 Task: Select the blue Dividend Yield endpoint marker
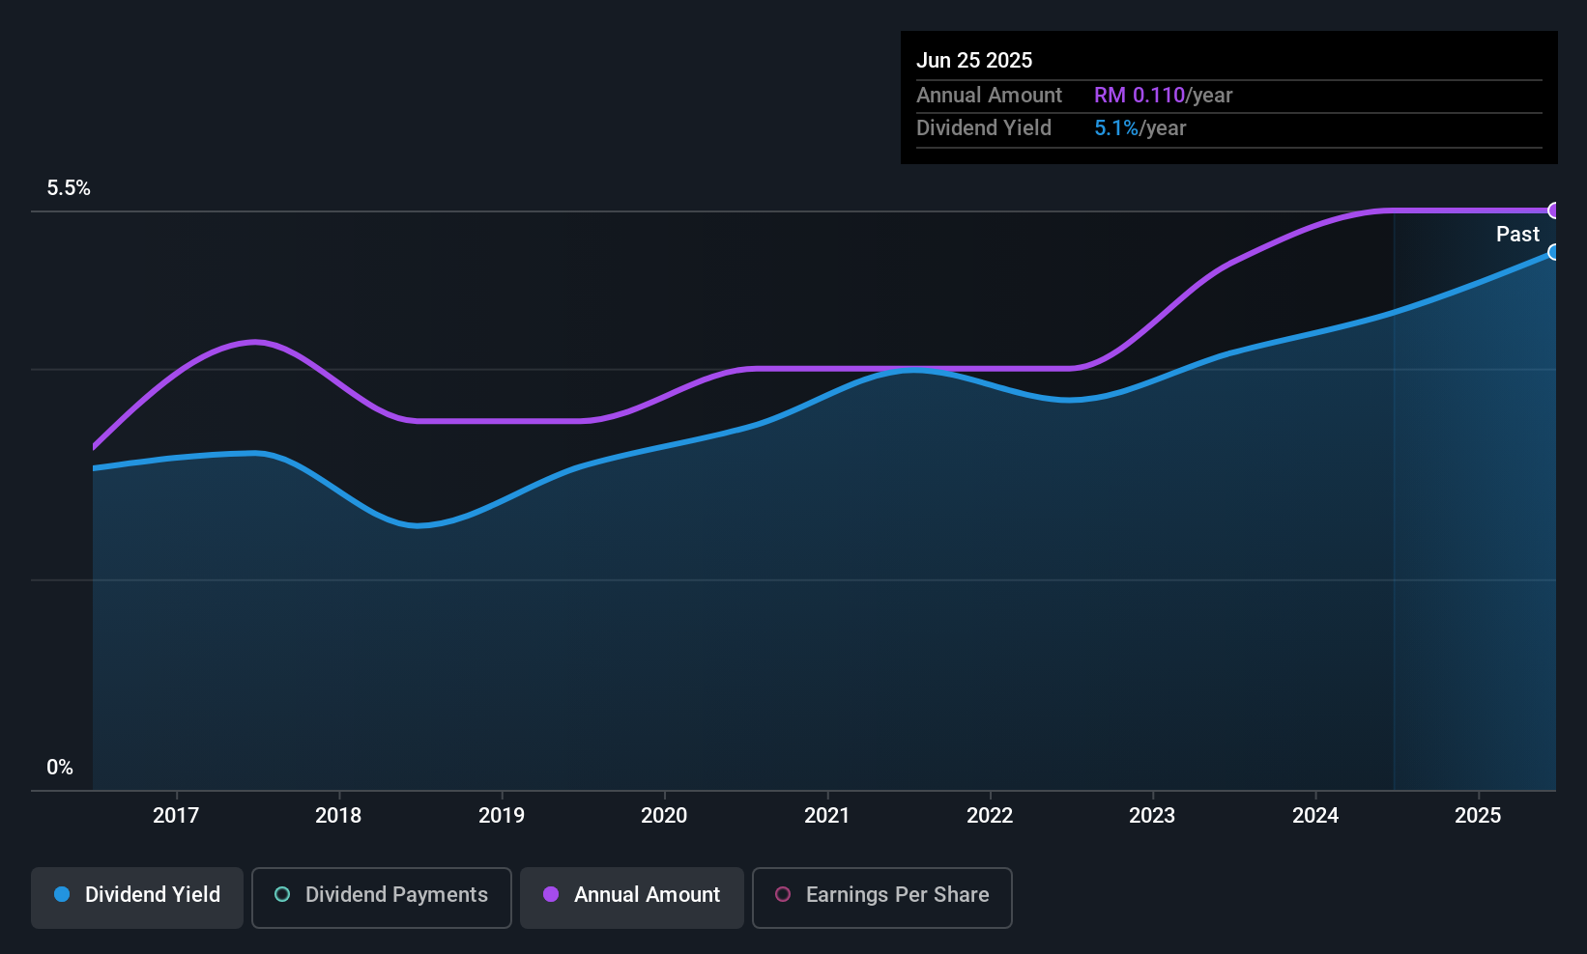pos(1554,252)
